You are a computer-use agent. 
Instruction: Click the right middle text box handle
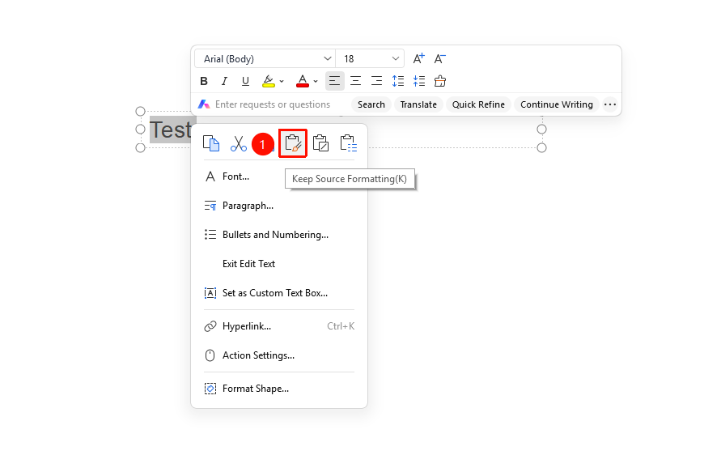tap(542, 130)
